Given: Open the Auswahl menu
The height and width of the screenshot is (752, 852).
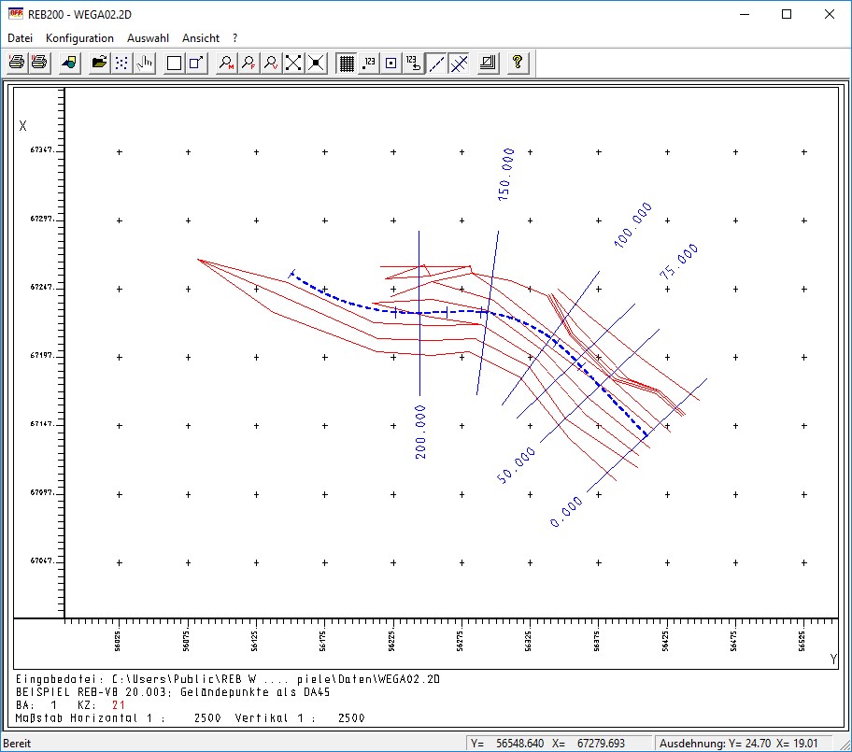Looking at the screenshot, I should tap(148, 38).
